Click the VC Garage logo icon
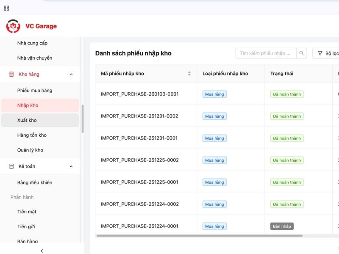Image resolution: width=339 pixels, height=254 pixels. [x=13, y=26]
